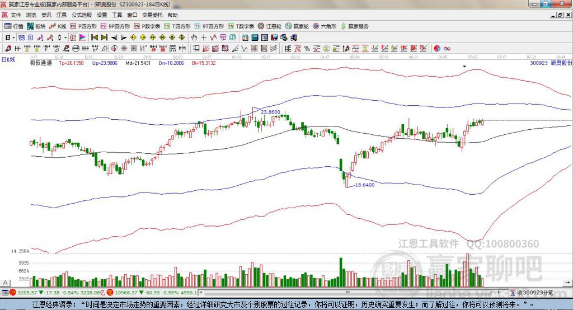Image resolution: width=573 pixels, height=310 pixels.
Task: Toggle the 极反 indicator icon
Action: coord(73,37)
